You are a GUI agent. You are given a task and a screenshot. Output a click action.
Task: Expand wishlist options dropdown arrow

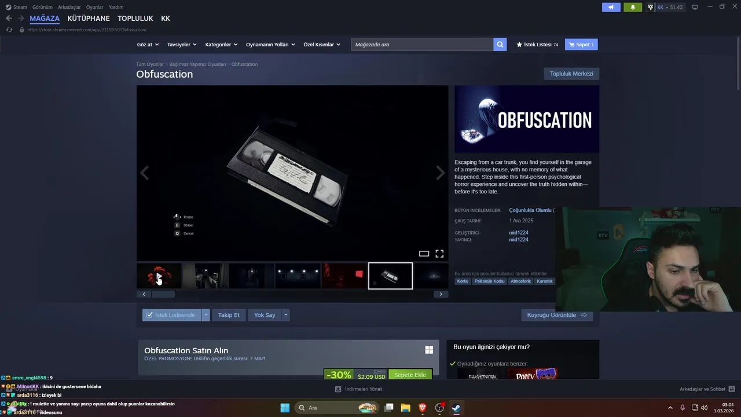coord(206,315)
